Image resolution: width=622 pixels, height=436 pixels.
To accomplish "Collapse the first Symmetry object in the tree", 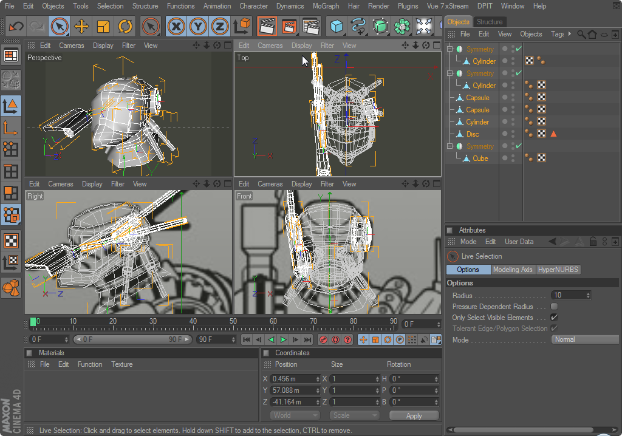I will tap(450, 49).
